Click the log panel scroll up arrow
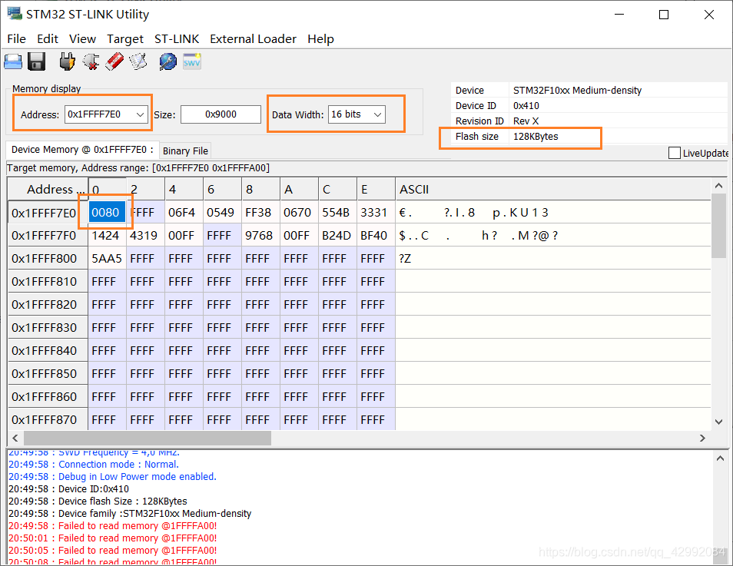The width and height of the screenshot is (733, 566). tap(720, 458)
